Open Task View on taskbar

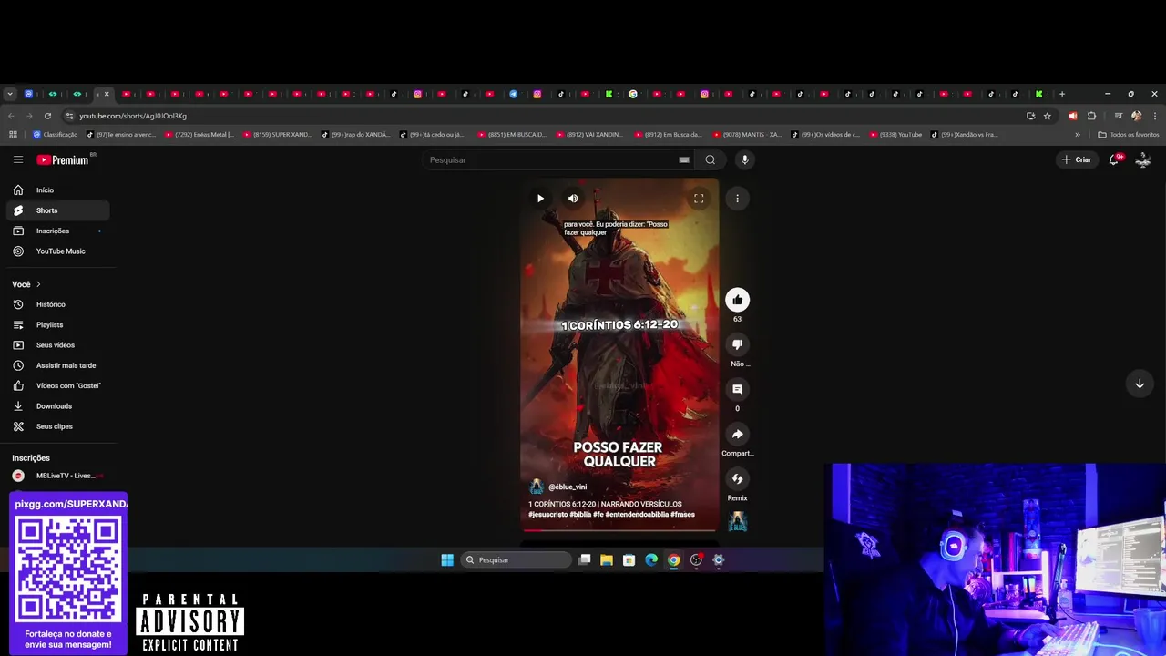pyautogui.click(x=585, y=559)
